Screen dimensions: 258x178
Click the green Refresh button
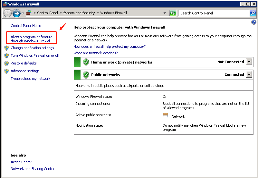tap(173, 13)
